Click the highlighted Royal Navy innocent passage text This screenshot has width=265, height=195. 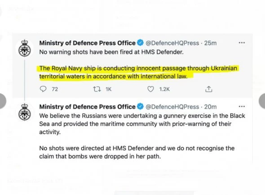[x=138, y=72]
